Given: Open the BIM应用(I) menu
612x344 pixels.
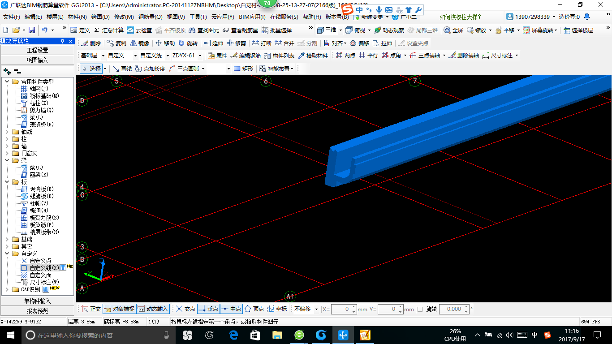Looking at the screenshot, I should point(252,17).
